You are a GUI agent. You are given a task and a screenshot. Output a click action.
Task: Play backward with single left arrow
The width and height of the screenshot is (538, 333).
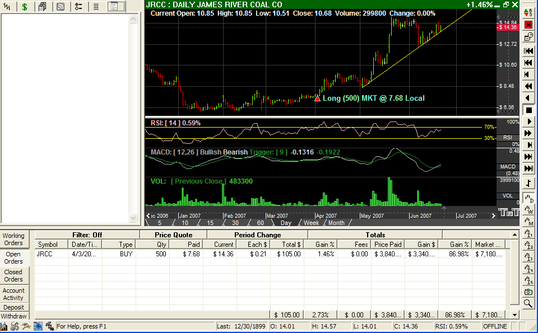(x=528, y=98)
